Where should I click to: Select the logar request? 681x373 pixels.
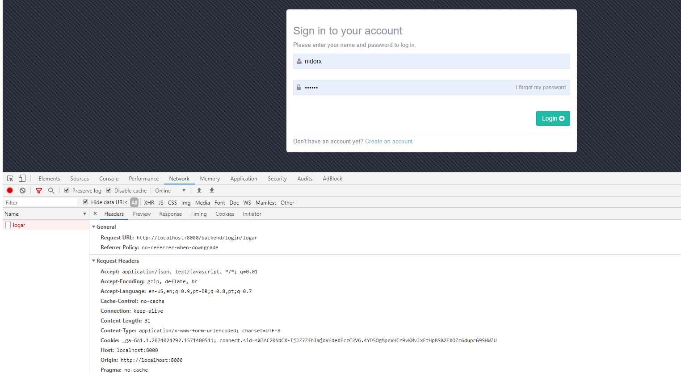coord(20,225)
